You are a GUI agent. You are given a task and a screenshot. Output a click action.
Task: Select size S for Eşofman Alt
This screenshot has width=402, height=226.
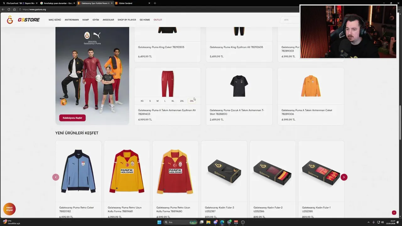150,101
